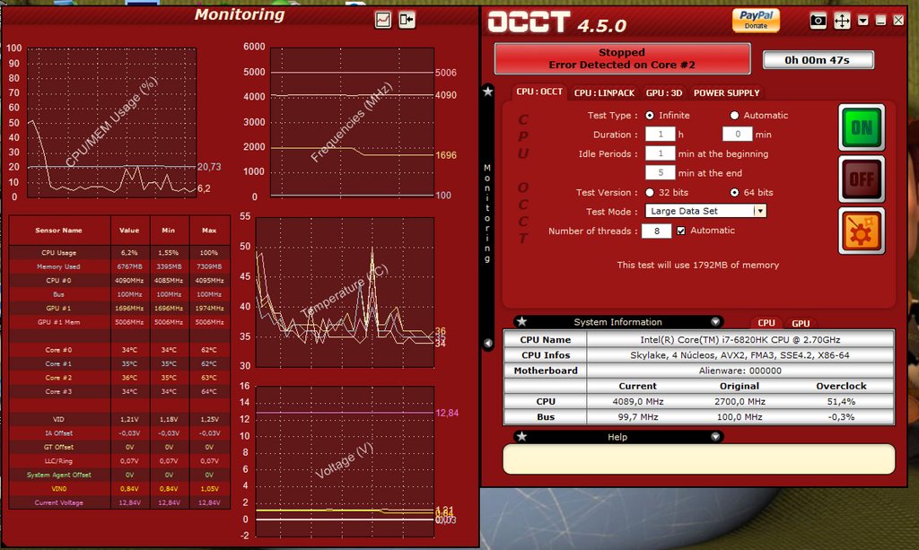
Task: Click the Max column header
Action: coord(209,231)
